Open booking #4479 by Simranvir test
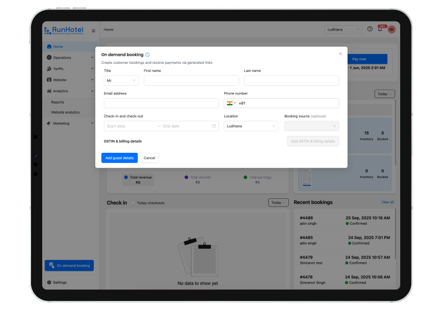The height and width of the screenshot is (312, 443). click(x=345, y=260)
